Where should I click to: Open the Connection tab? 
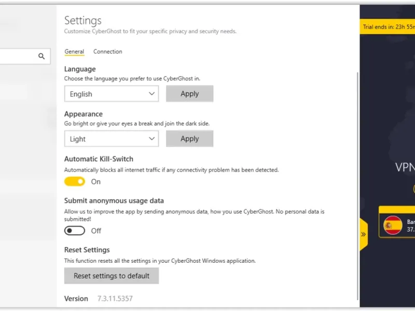[108, 51]
